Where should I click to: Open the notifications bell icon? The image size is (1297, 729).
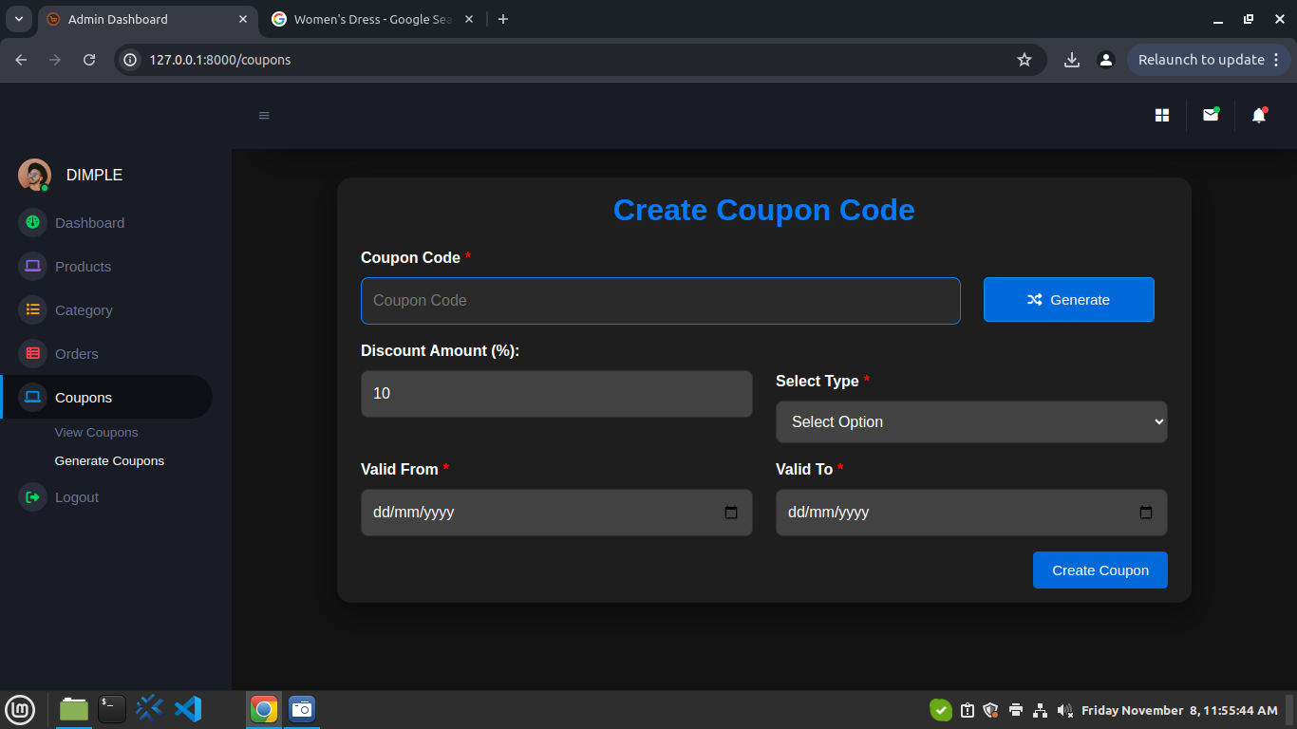(1259, 115)
